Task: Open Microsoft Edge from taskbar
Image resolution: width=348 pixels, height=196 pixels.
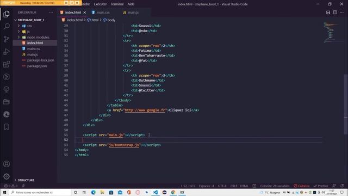Action: point(93,192)
